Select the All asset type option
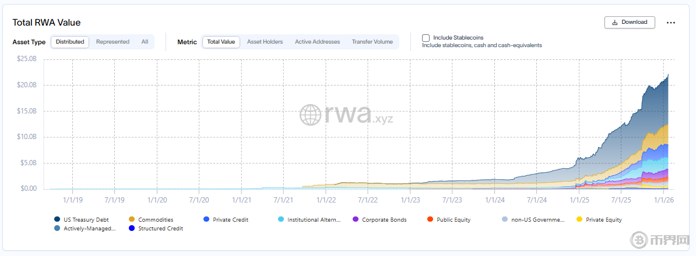The image size is (696, 256). point(145,42)
